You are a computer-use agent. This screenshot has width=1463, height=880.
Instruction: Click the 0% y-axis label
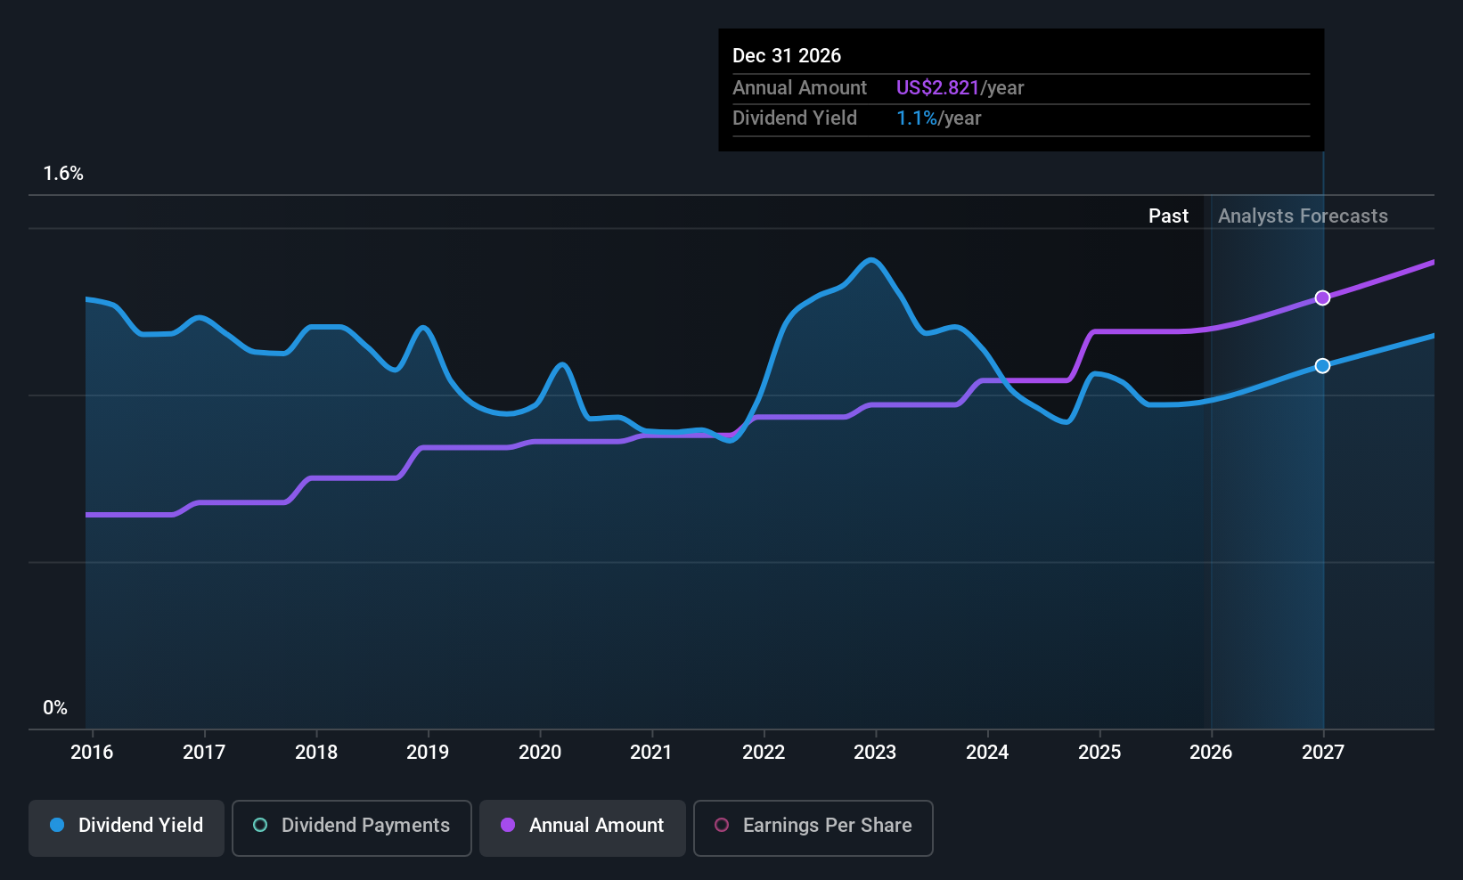point(55,708)
